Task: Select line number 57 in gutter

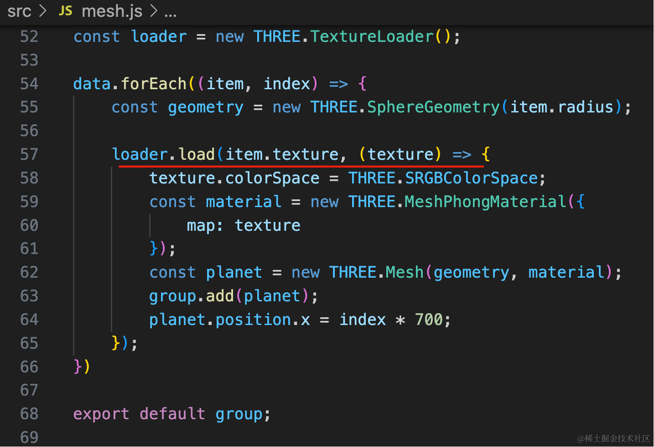Action: (x=29, y=154)
